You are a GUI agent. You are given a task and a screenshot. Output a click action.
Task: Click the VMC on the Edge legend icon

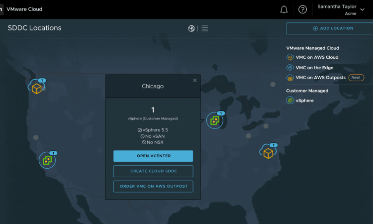290,68
